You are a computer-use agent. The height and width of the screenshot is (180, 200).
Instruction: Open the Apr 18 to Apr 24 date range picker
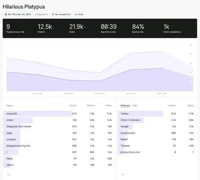(18, 14)
